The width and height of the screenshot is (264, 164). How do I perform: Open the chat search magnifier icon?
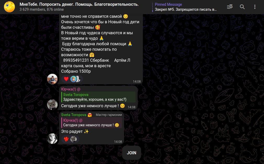point(242,7)
